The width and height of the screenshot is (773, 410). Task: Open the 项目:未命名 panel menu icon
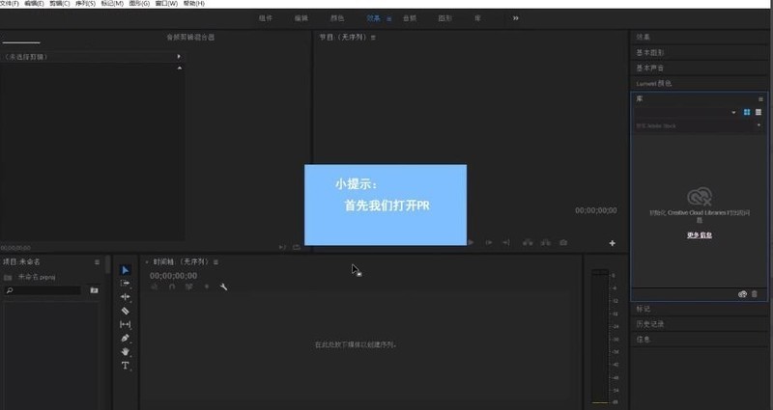tap(98, 261)
